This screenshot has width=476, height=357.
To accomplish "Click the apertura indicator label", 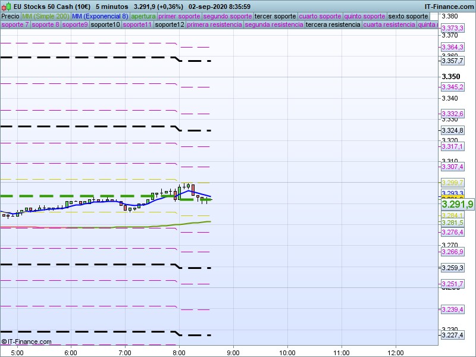I will [143, 17].
